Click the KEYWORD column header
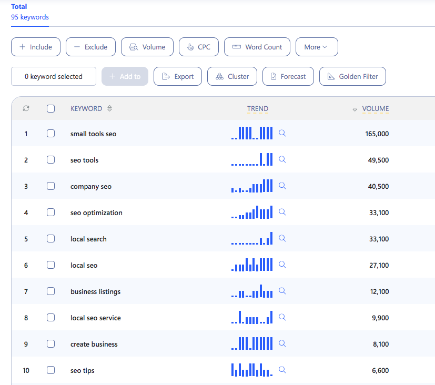 pos(86,108)
